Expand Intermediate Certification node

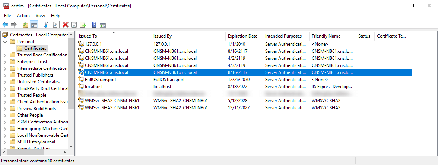[5, 68]
